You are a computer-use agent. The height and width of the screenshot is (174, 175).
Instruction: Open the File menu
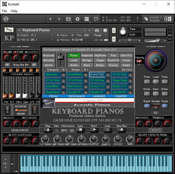coord(5,11)
